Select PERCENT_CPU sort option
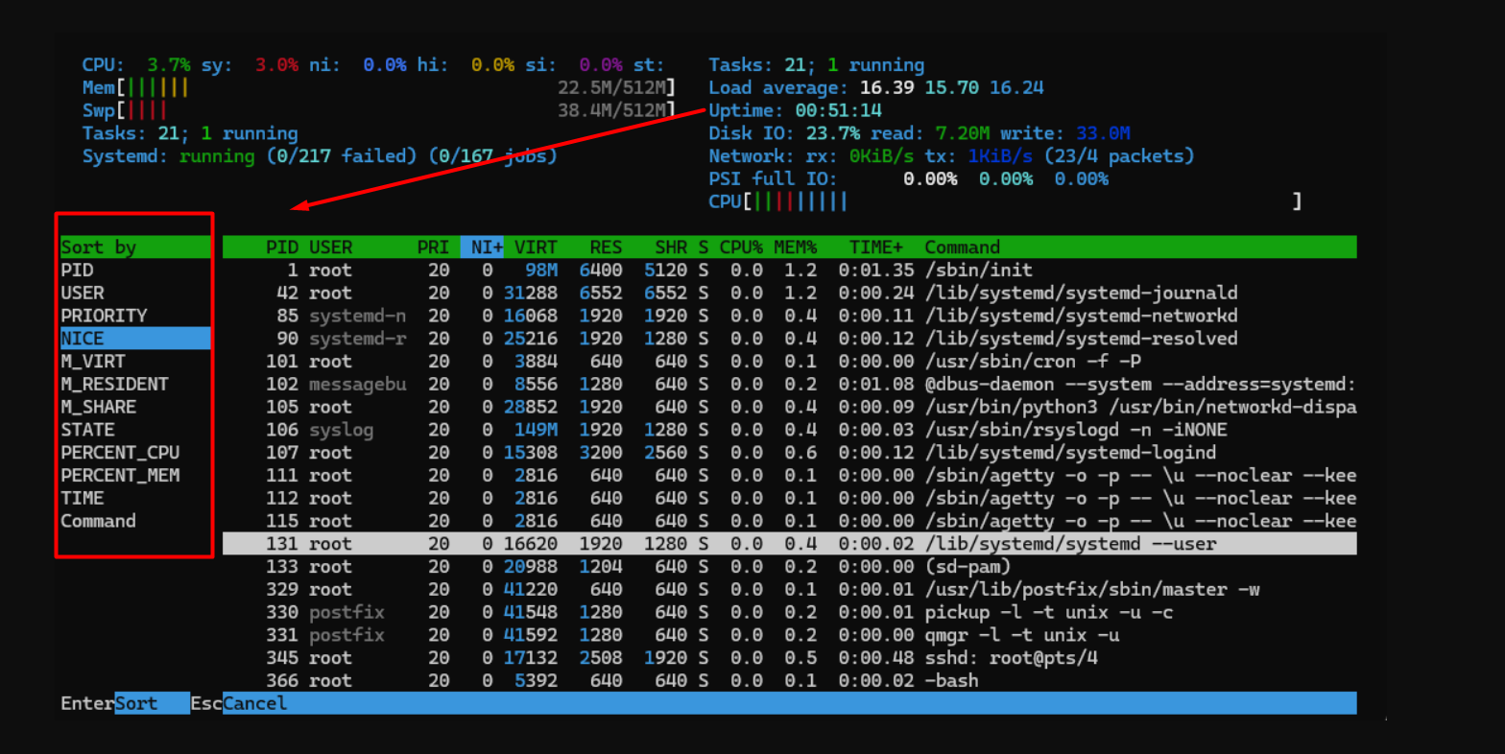1505x754 pixels. pyautogui.click(x=120, y=453)
